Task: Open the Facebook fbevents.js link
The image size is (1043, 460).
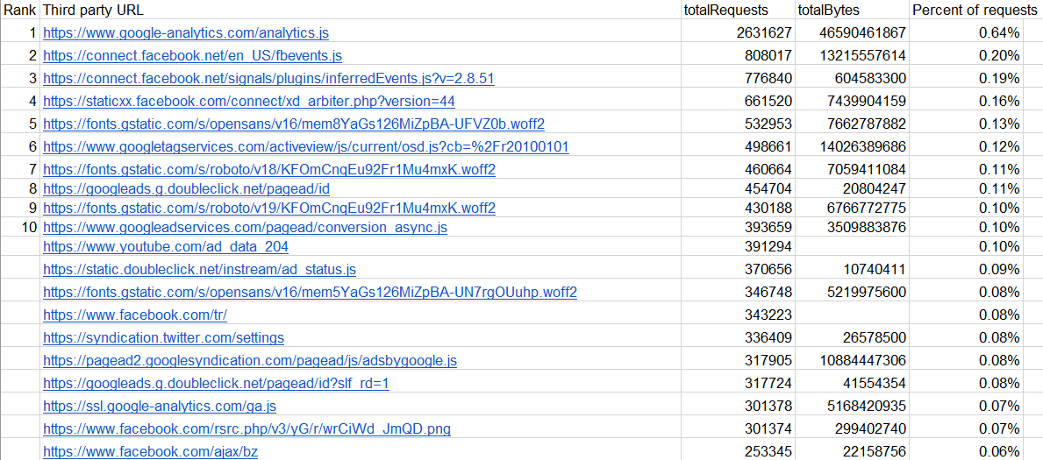Action: coord(192,56)
